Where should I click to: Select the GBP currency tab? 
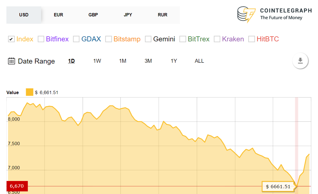click(93, 15)
